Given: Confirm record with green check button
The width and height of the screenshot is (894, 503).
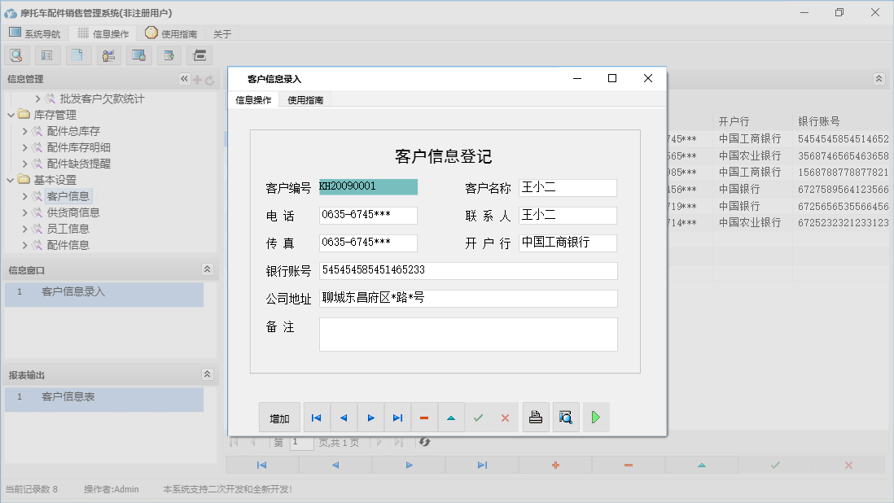Looking at the screenshot, I should pyautogui.click(x=478, y=417).
